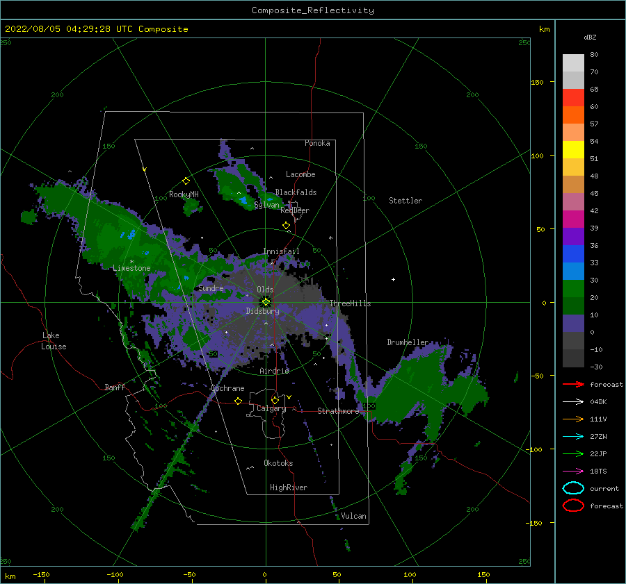The image size is (626, 584).
Task: Click the Sundre label on the map
Action: [211, 287]
